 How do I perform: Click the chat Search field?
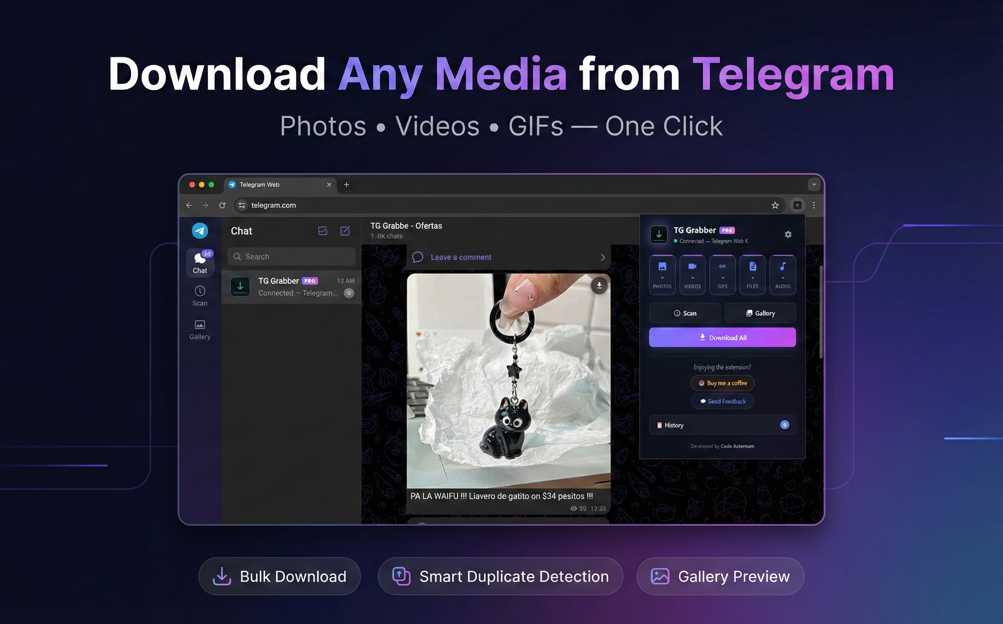click(x=291, y=256)
